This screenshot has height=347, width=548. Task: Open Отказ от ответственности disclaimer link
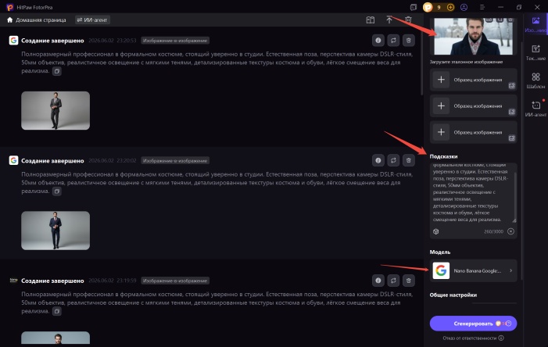[473, 338]
